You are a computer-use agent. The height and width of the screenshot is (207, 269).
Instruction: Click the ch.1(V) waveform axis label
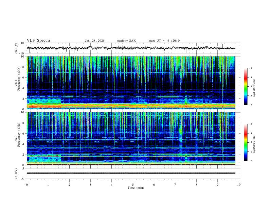tap(16, 48)
